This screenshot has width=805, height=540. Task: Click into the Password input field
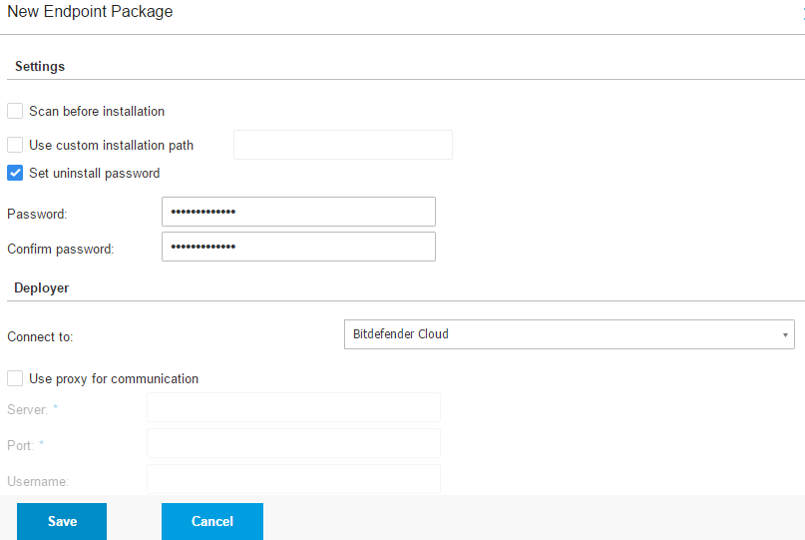[x=299, y=212]
